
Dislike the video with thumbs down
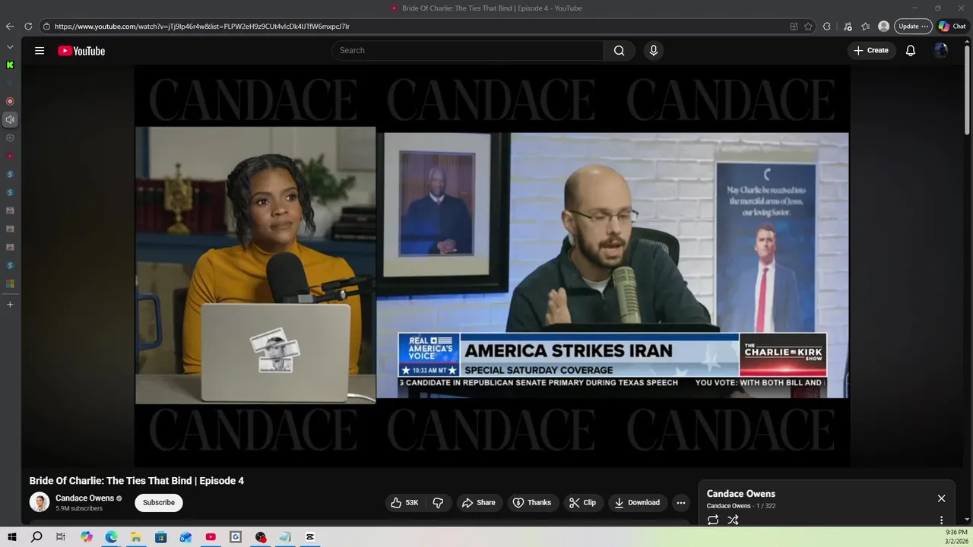(438, 502)
